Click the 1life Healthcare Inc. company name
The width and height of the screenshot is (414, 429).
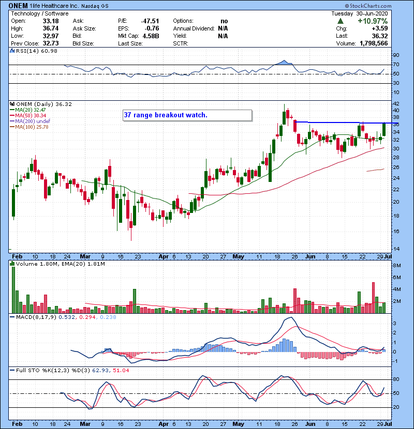54,6
